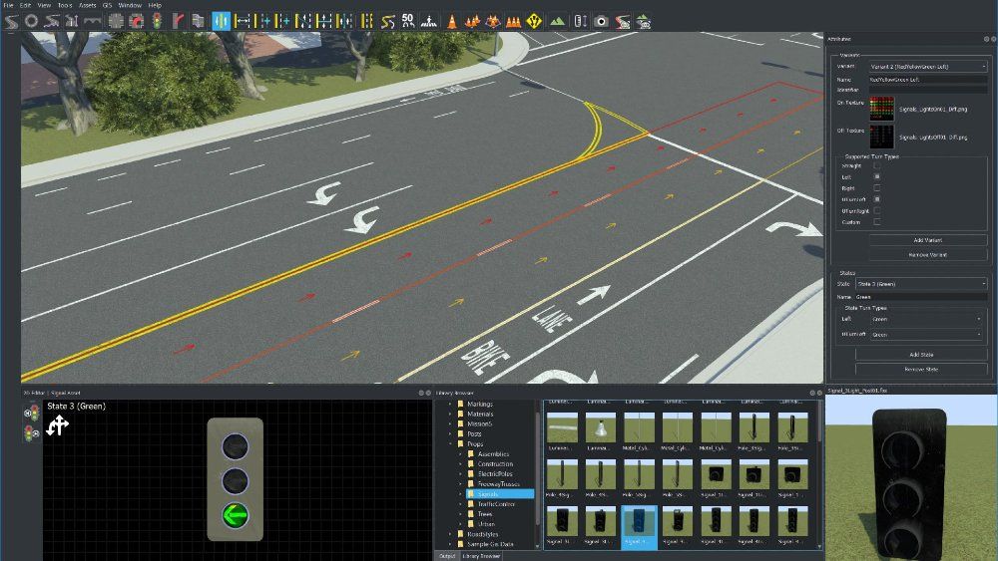Viewport: 998px width, 561px height.
Task: Click the turn arrows icon under State 3
Action: coord(57,425)
